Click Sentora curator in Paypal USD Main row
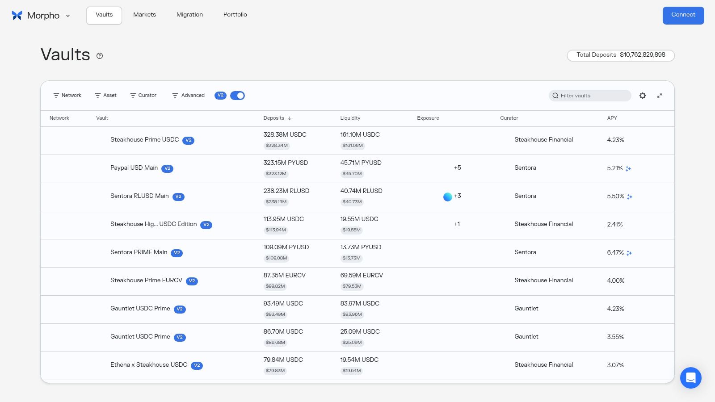 click(x=525, y=168)
